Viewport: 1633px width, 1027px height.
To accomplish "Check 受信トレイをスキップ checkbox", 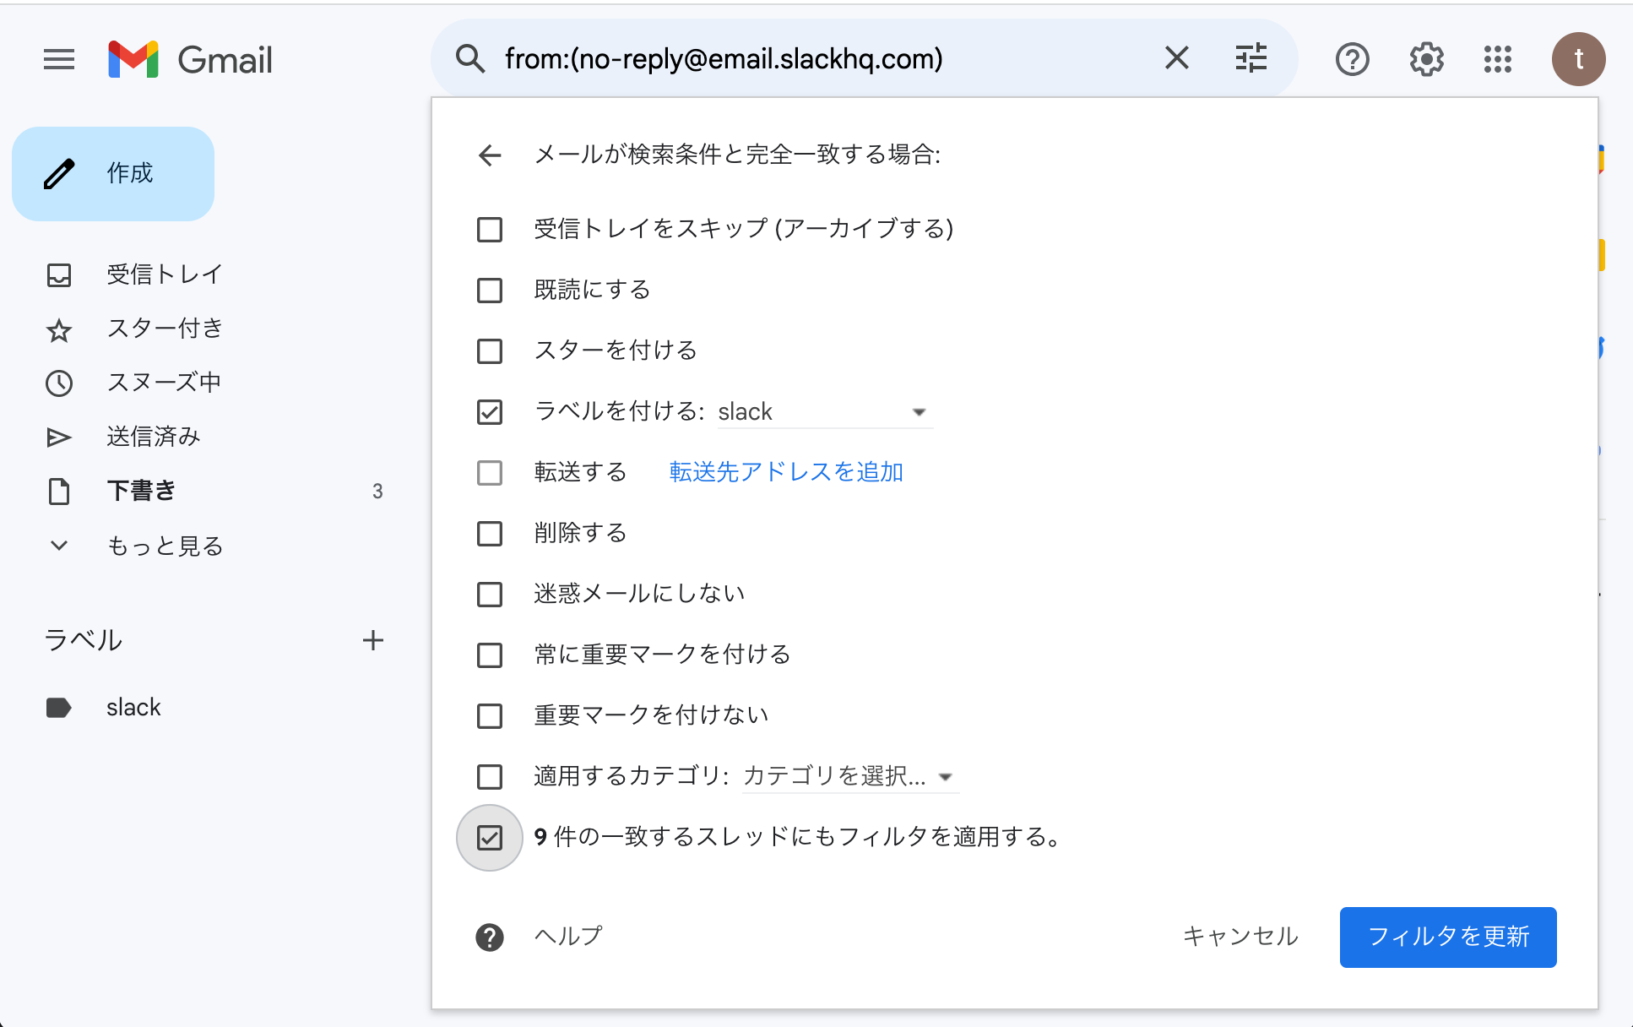I will pyautogui.click(x=490, y=230).
